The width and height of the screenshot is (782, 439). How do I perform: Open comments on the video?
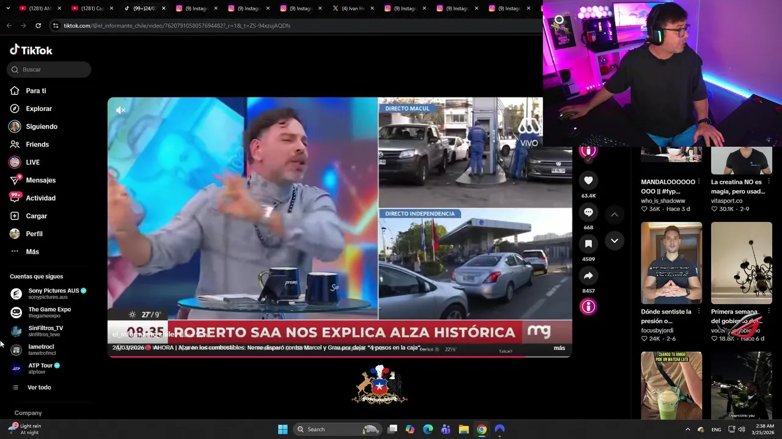[x=588, y=212]
